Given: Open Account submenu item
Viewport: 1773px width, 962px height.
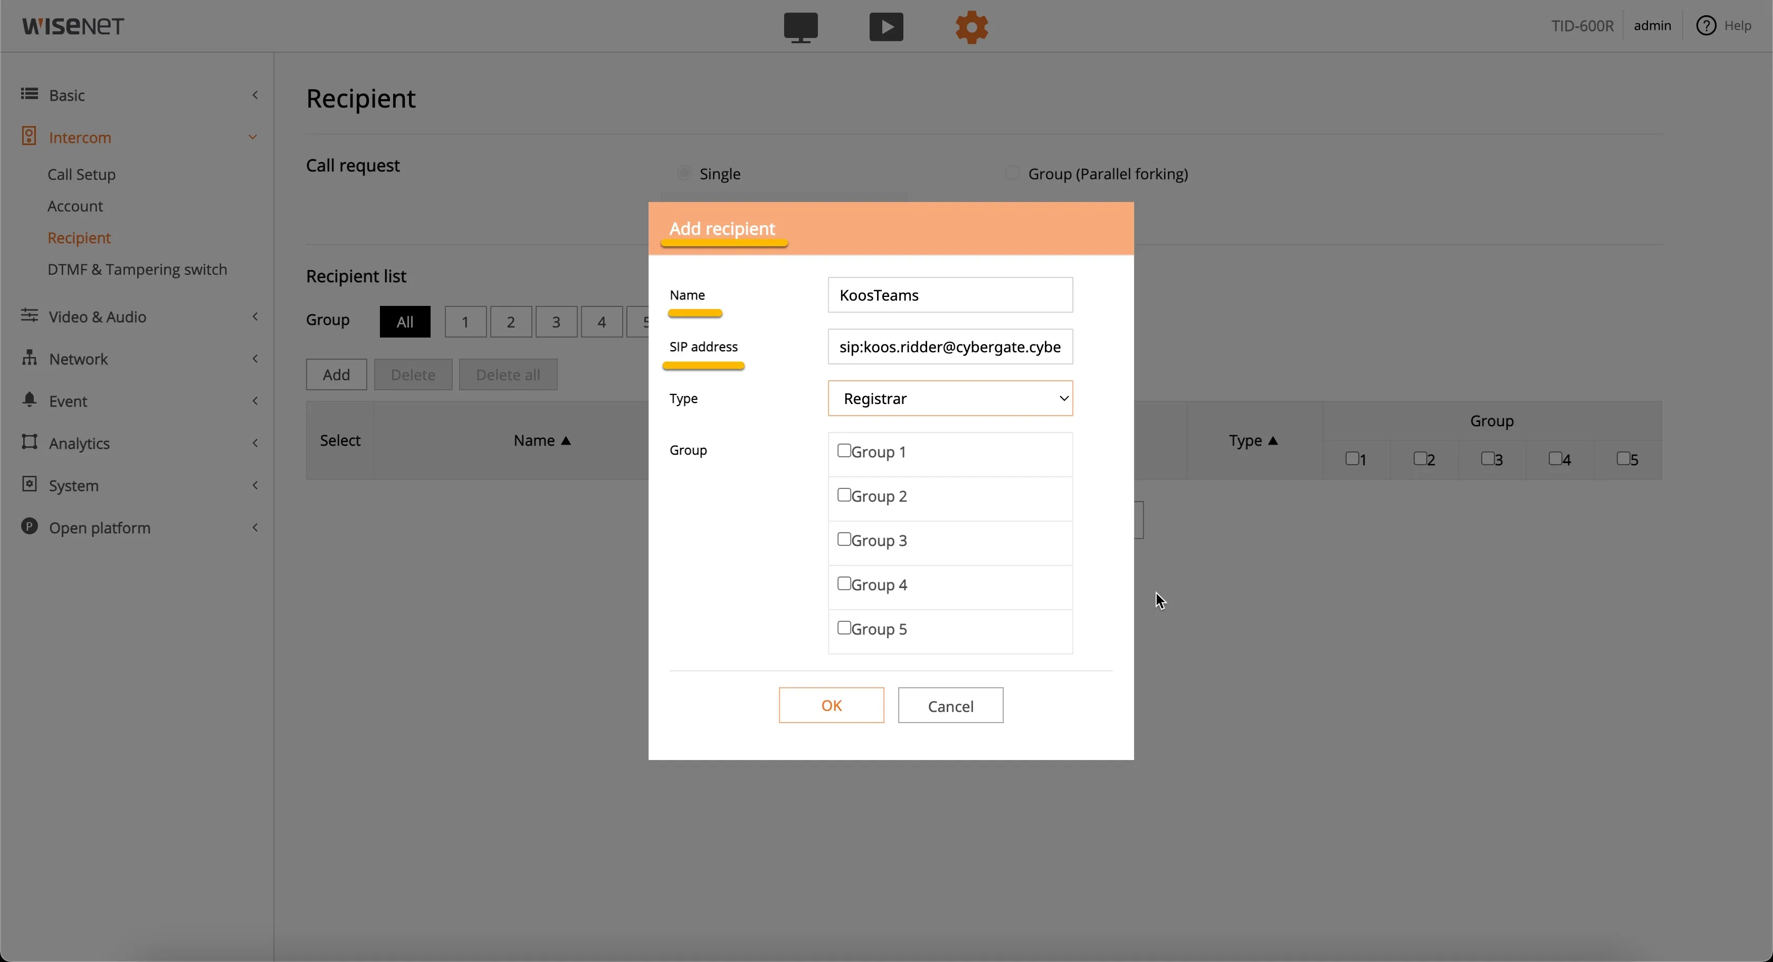Looking at the screenshot, I should click(75, 206).
